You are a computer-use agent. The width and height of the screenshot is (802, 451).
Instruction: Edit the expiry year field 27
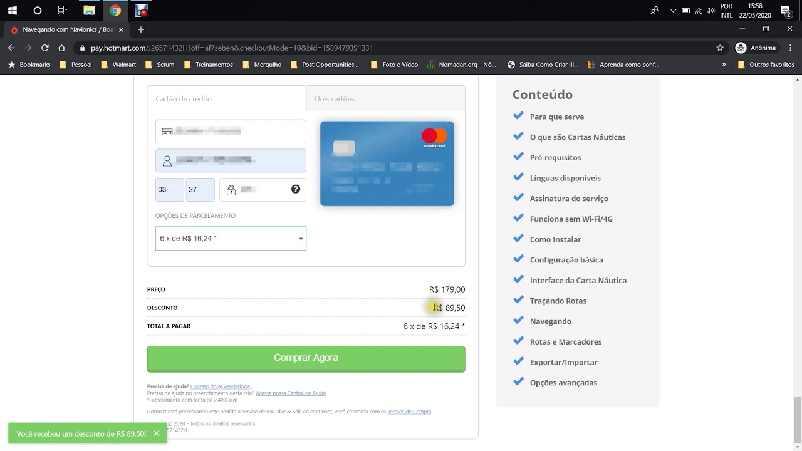coord(200,190)
